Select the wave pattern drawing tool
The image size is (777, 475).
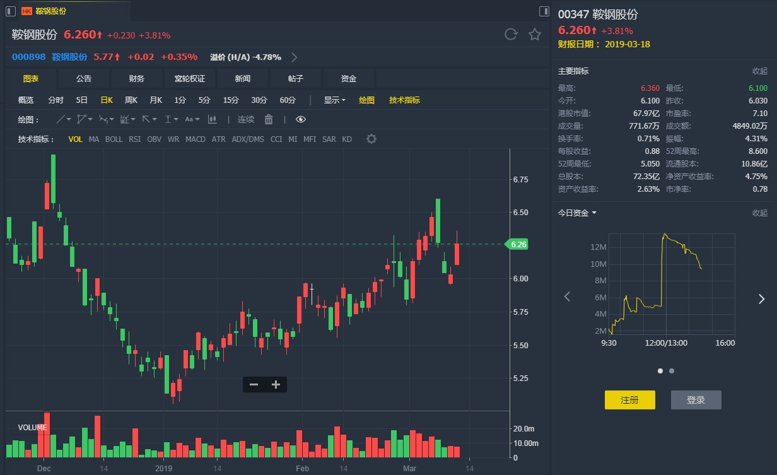103,119
